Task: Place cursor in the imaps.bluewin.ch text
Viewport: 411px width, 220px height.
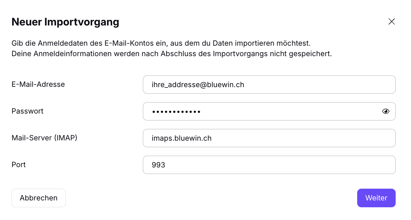Action: [181, 138]
